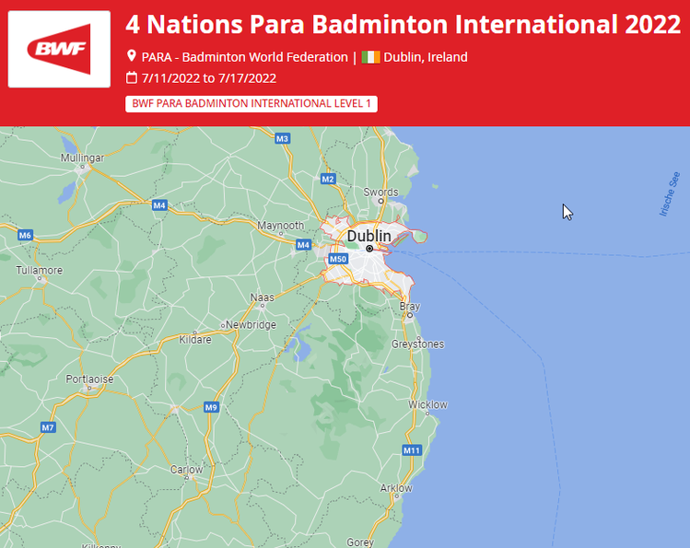Click the Greystones town label

[418, 344]
